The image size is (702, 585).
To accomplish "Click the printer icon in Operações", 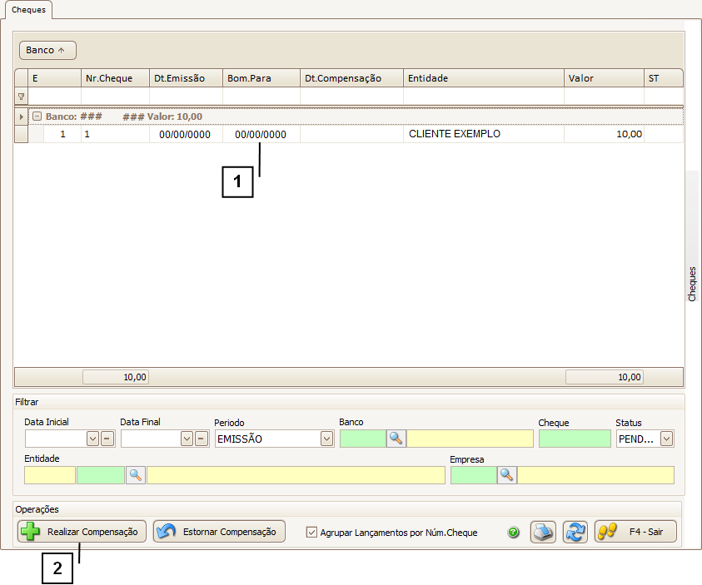I will click(x=543, y=532).
